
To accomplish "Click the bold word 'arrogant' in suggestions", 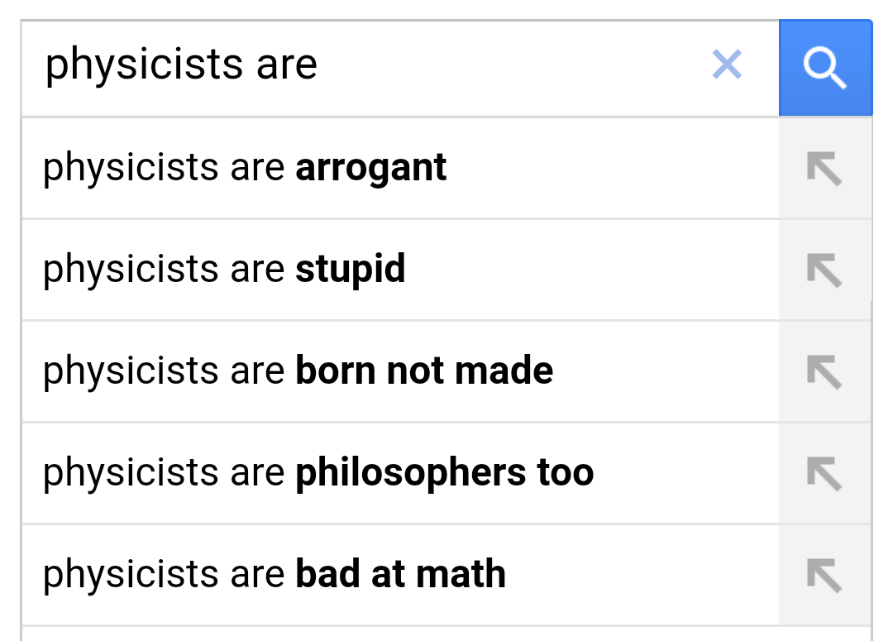I will (x=371, y=169).
